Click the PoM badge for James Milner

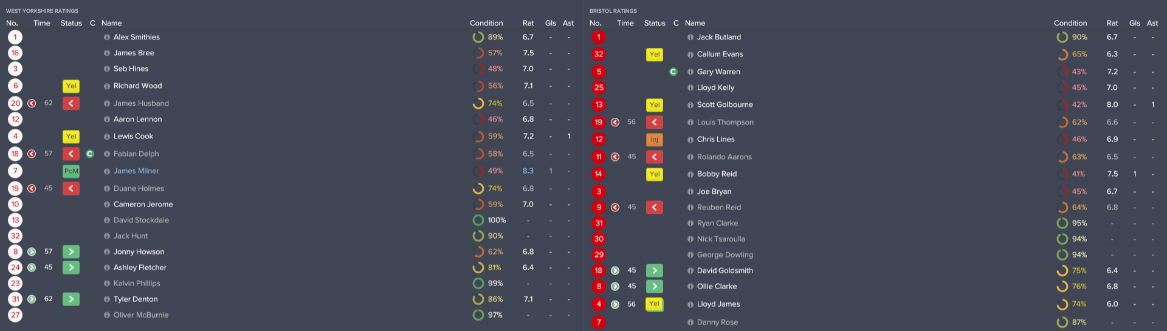tap(71, 171)
